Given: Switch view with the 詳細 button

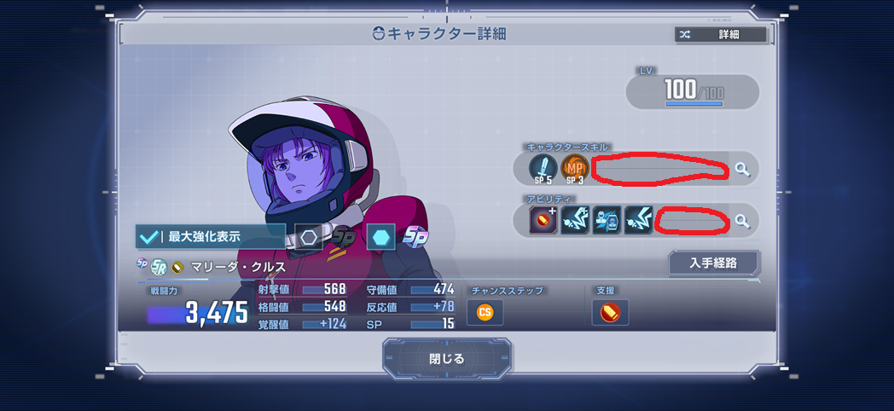Looking at the screenshot, I should click(721, 34).
